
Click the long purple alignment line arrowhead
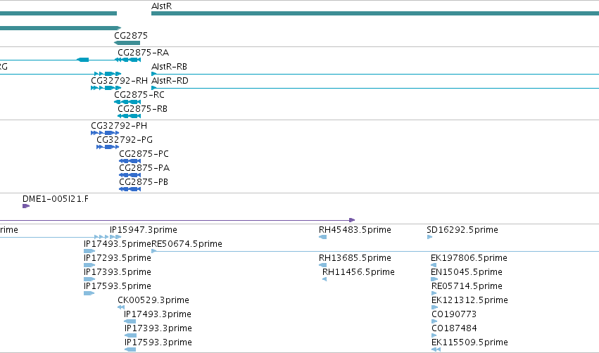coord(352,220)
